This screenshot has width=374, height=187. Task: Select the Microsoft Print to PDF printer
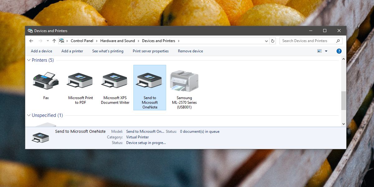(80, 81)
